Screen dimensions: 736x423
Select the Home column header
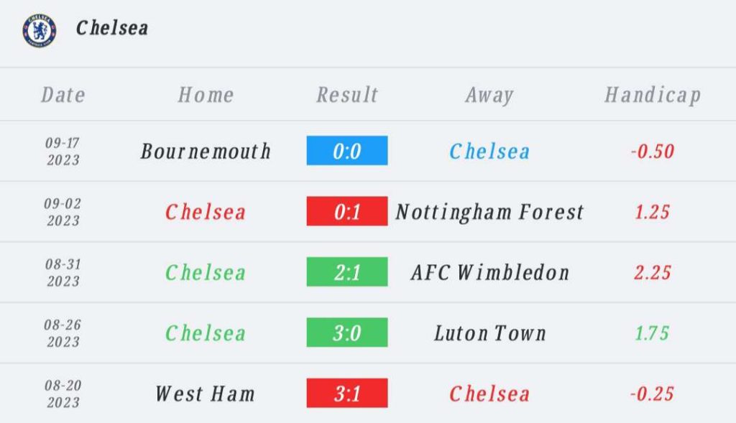coord(206,95)
